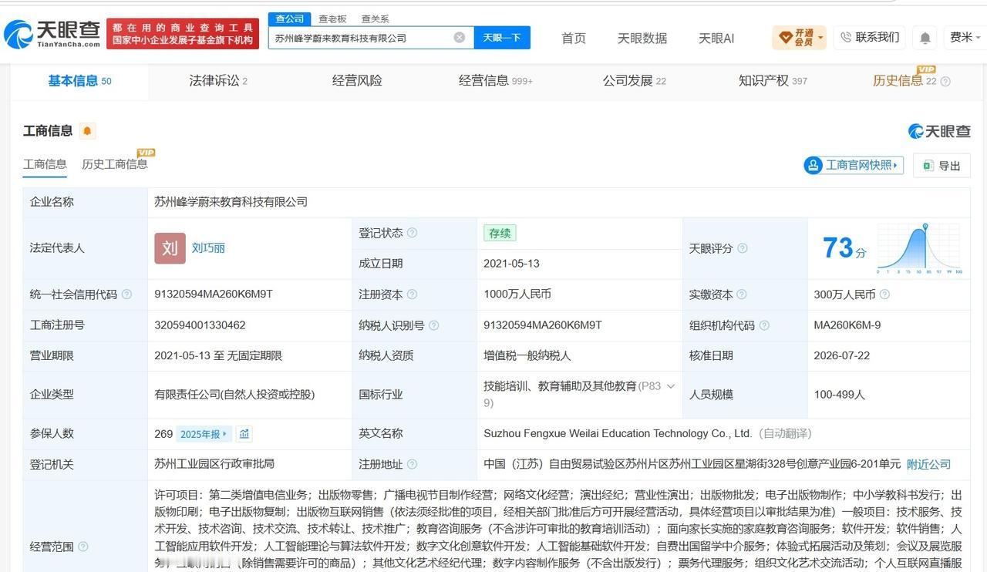987x572 pixels.
Task: Click 联系我们 contact button
Action: [870, 37]
